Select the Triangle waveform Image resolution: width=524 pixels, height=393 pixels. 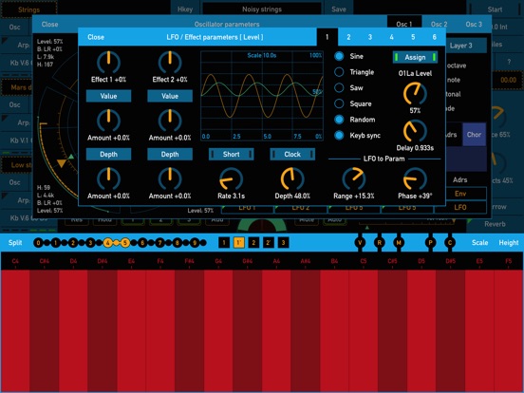point(339,72)
